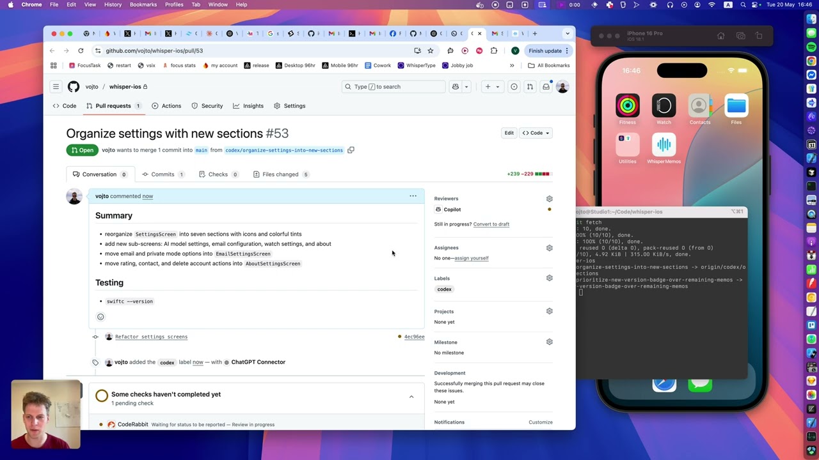Open the Code dropdown button
Screen dimensions: 819x460
pos(536,133)
